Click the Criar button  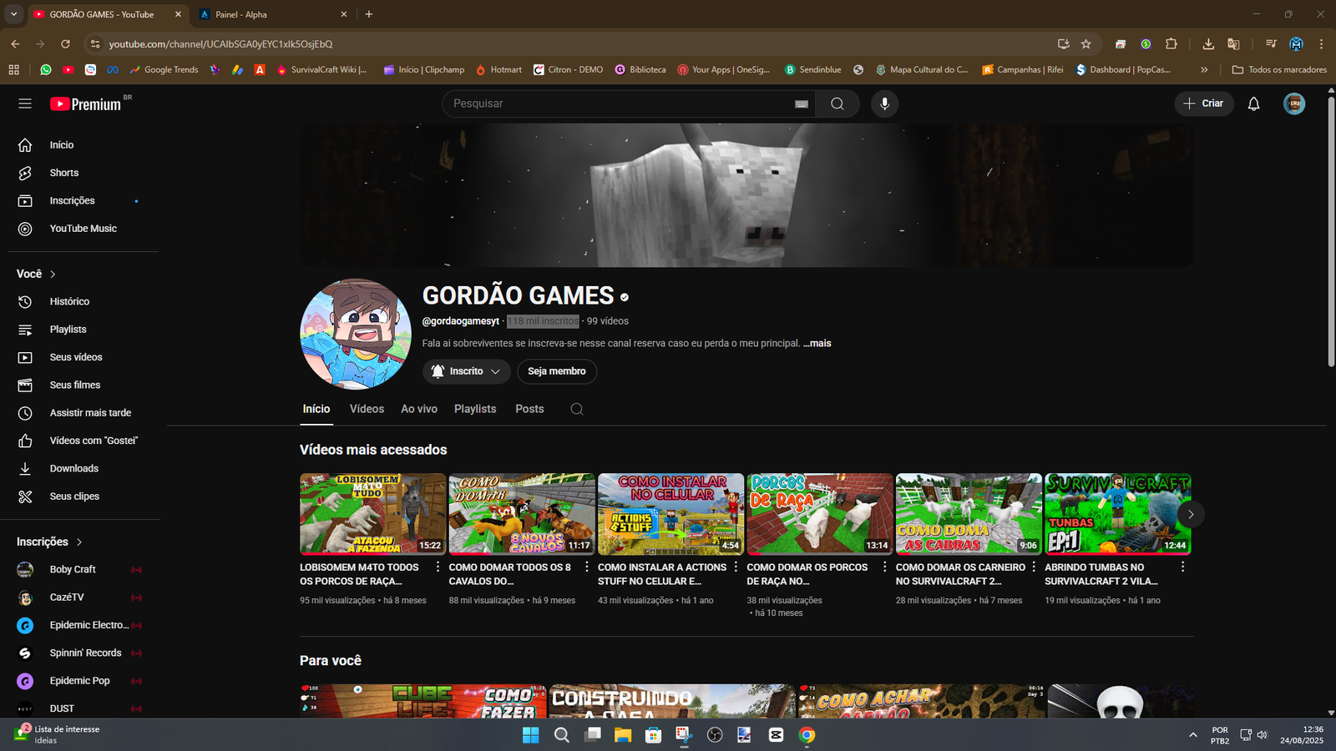pyautogui.click(x=1203, y=103)
